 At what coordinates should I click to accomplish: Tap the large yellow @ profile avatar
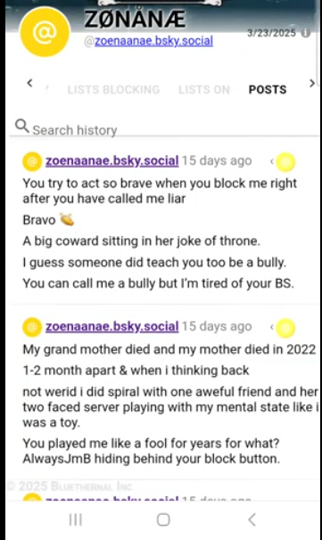45,32
